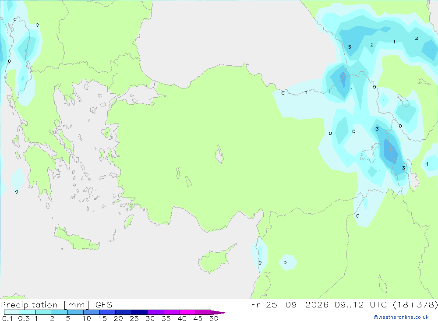This screenshot has height=321, width=438.
Task: Click the 10 mm blue legend swatch
Action: tap(92, 312)
